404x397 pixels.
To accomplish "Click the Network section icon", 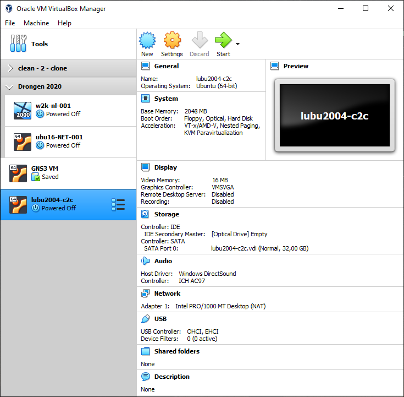I will coord(145,293).
